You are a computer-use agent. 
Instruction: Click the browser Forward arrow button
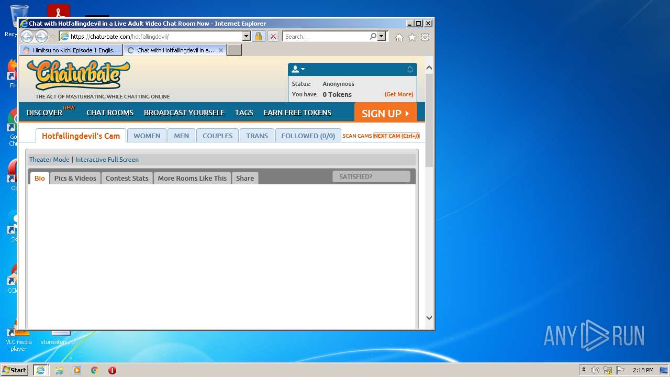pyautogui.click(x=41, y=37)
